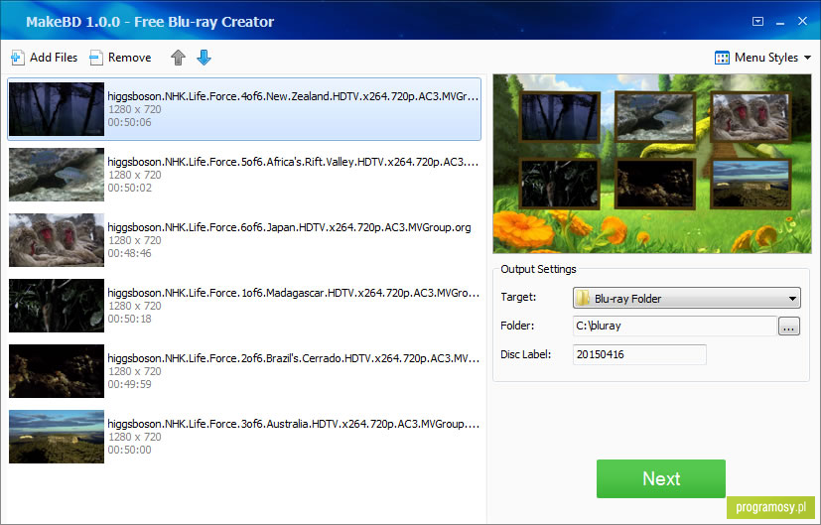The width and height of the screenshot is (821, 525).
Task: Select the Japan 6of6 monkeys list thumbnail
Action: pos(57,240)
